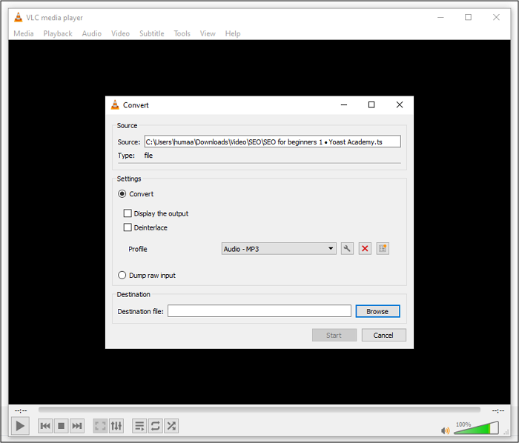Check the Deinterlace option

click(128, 227)
